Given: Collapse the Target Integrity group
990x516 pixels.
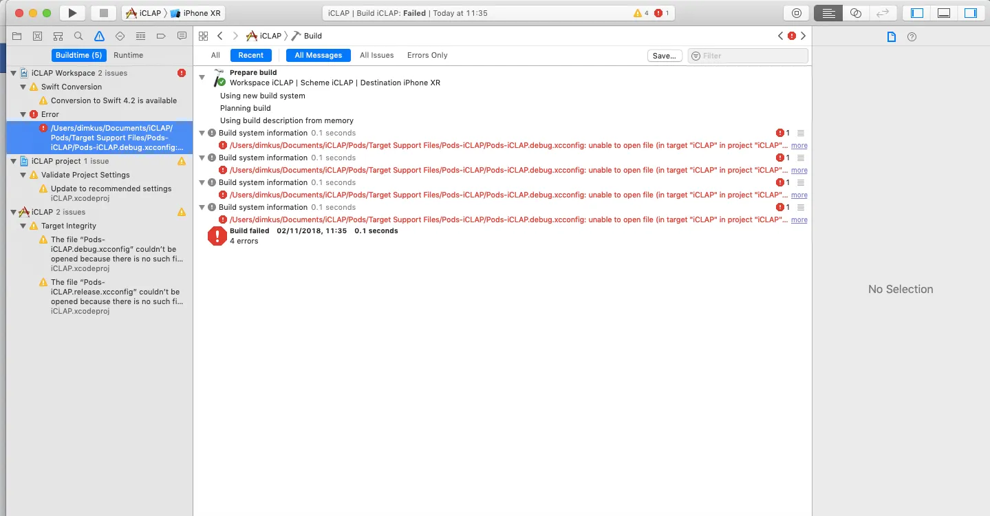Looking at the screenshot, I should [x=23, y=226].
